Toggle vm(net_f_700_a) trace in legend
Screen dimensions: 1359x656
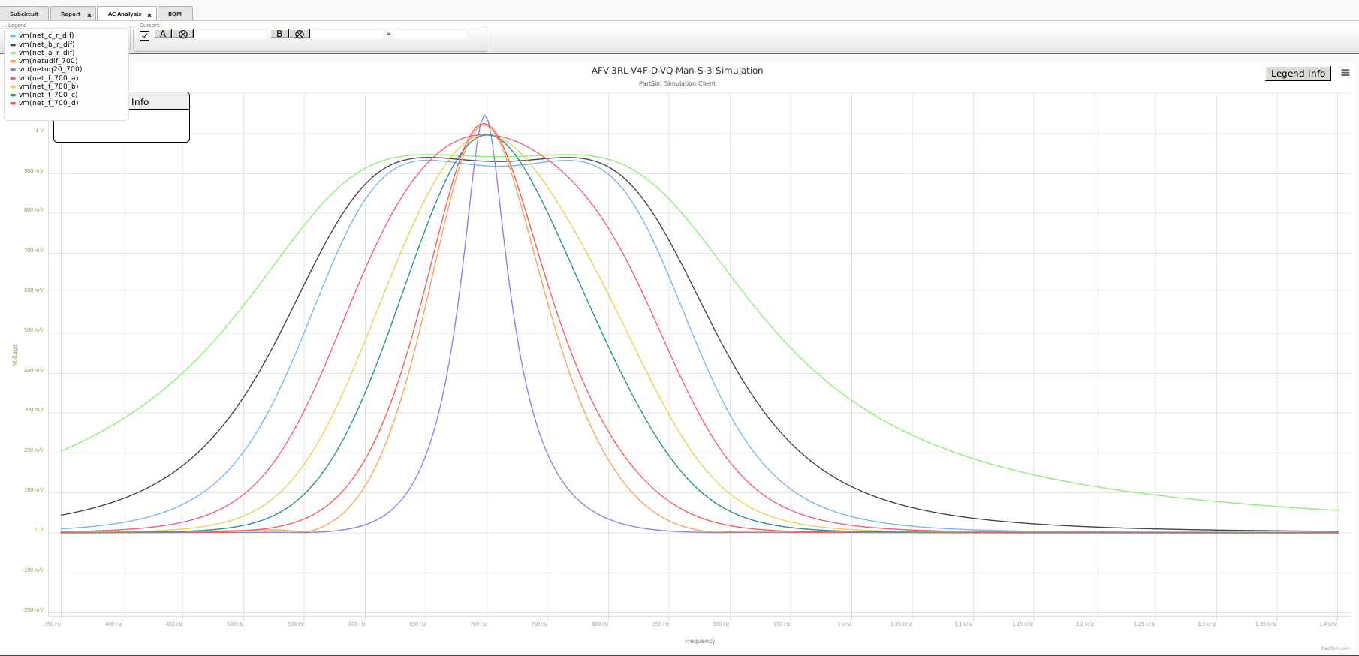(x=44, y=78)
